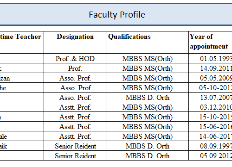Click the 15-10-2015 date cell

(210, 117)
